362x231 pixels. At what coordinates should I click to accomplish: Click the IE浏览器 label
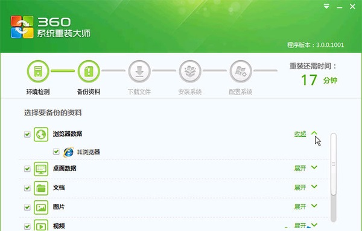click(x=89, y=152)
